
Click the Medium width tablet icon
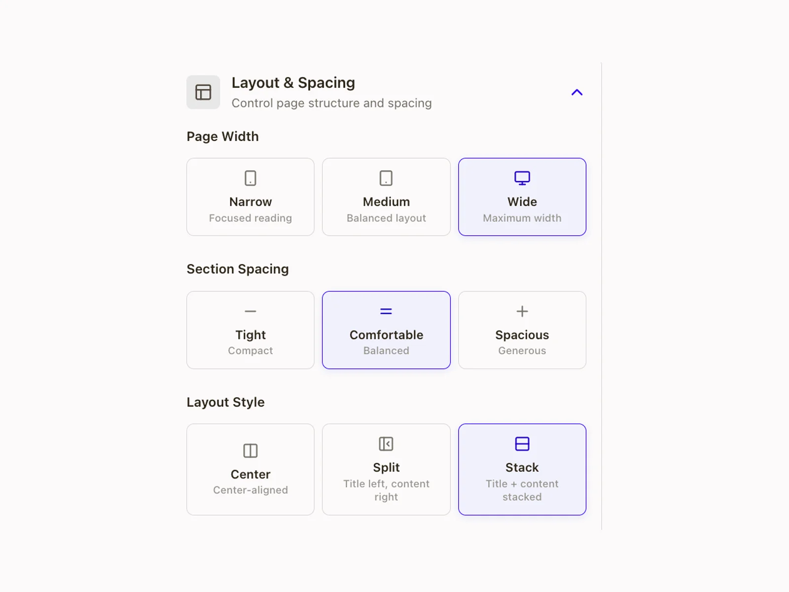tap(386, 178)
